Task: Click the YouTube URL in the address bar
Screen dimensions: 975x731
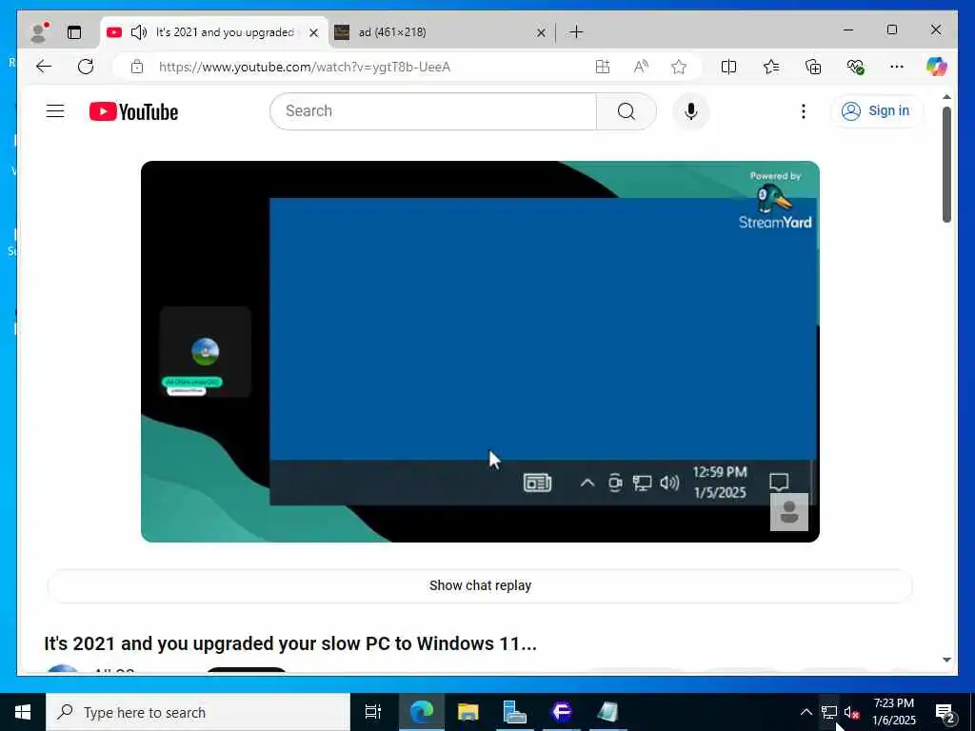Action: tap(305, 67)
